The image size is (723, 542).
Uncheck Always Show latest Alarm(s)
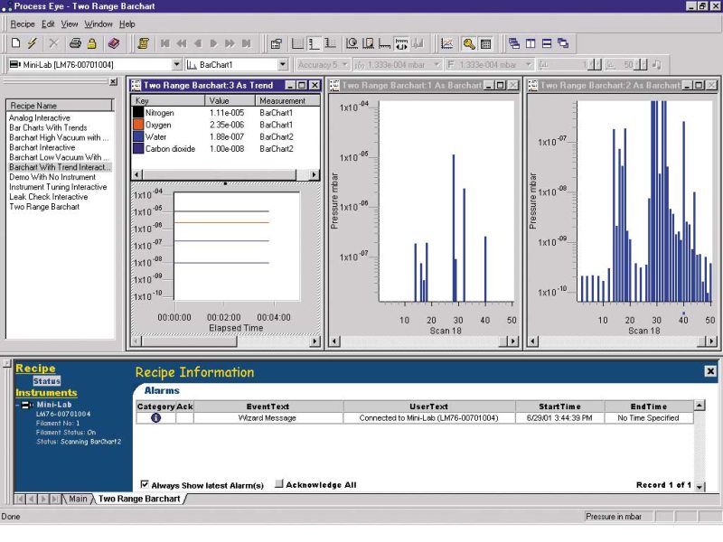pyautogui.click(x=146, y=483)
